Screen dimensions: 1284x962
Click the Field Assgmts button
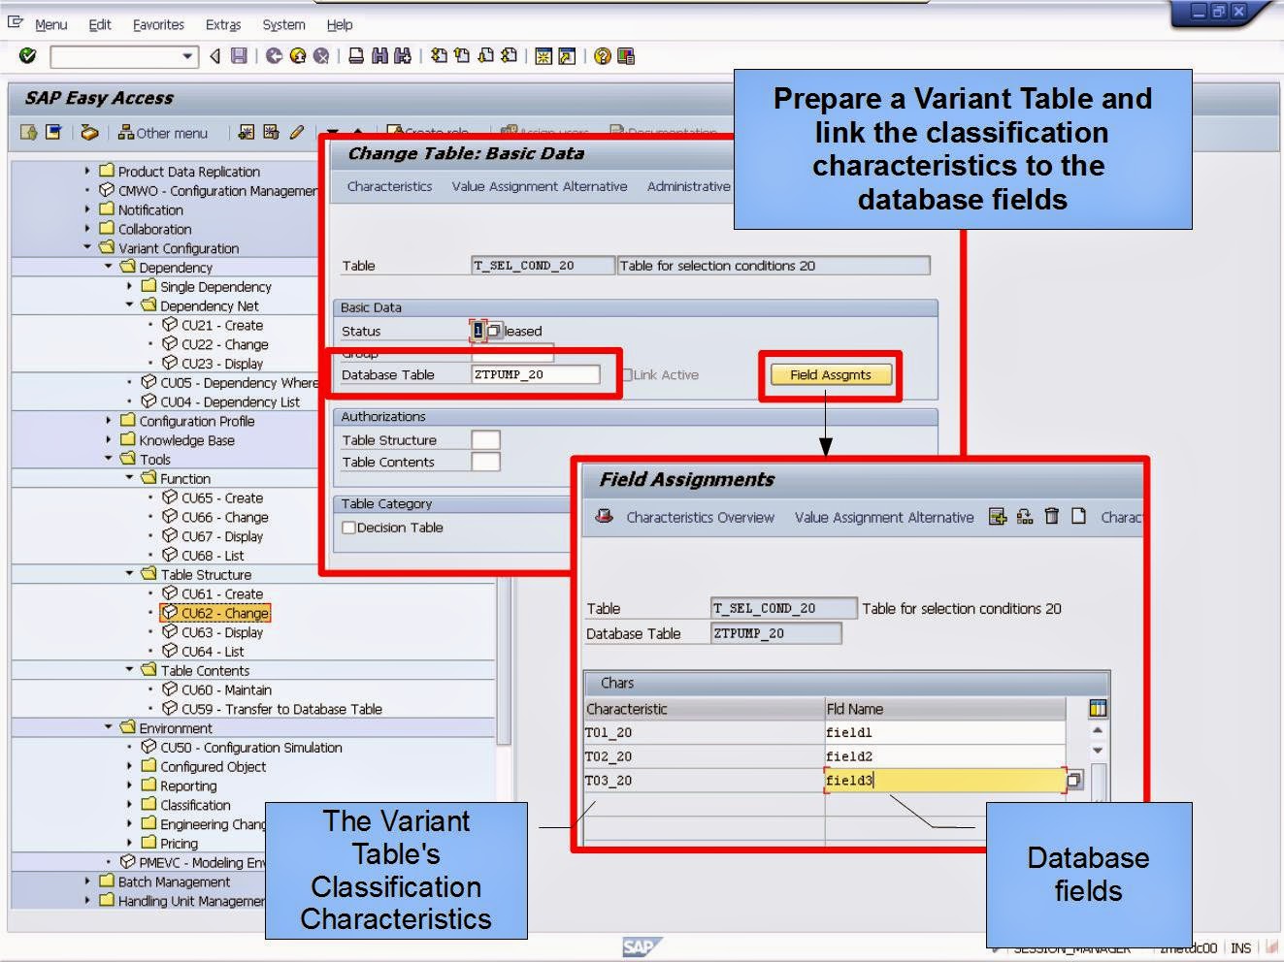coord(831,374)
